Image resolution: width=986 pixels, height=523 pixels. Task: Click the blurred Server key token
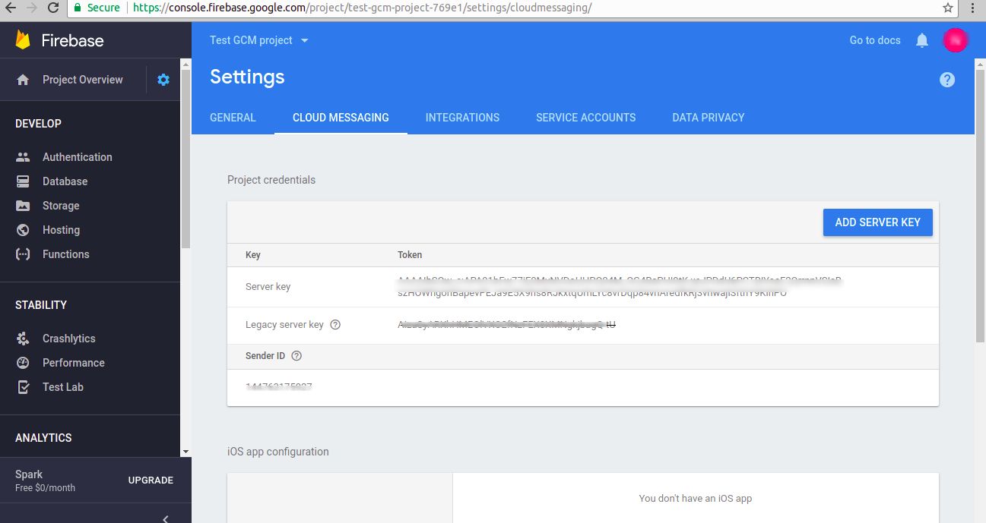620,287
